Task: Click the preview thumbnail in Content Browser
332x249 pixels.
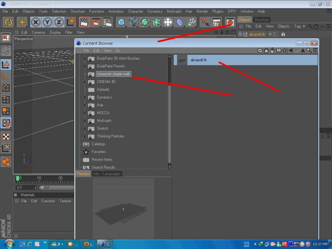Action: point(123,209)
